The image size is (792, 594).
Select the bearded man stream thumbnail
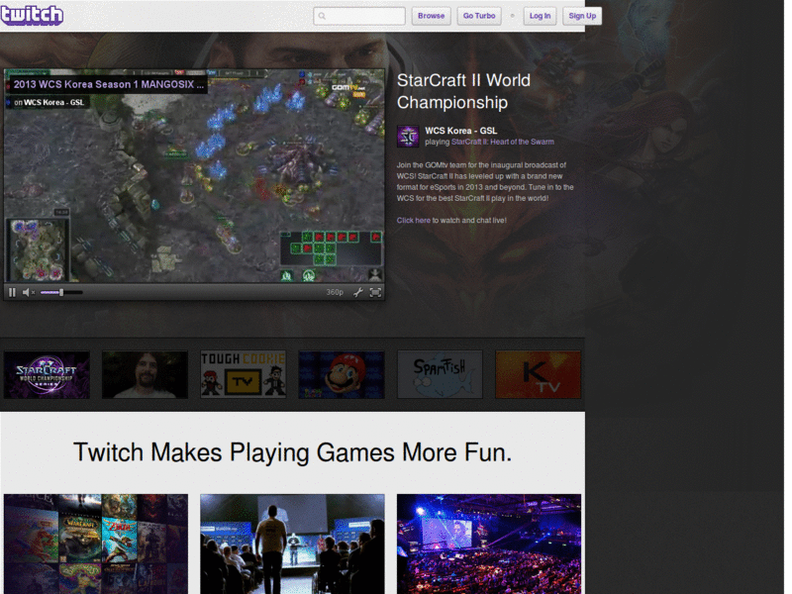(x=145, y=375)
